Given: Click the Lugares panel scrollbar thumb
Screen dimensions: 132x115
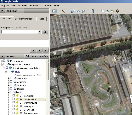Looking at the screenshot, I should coord(47,71).
